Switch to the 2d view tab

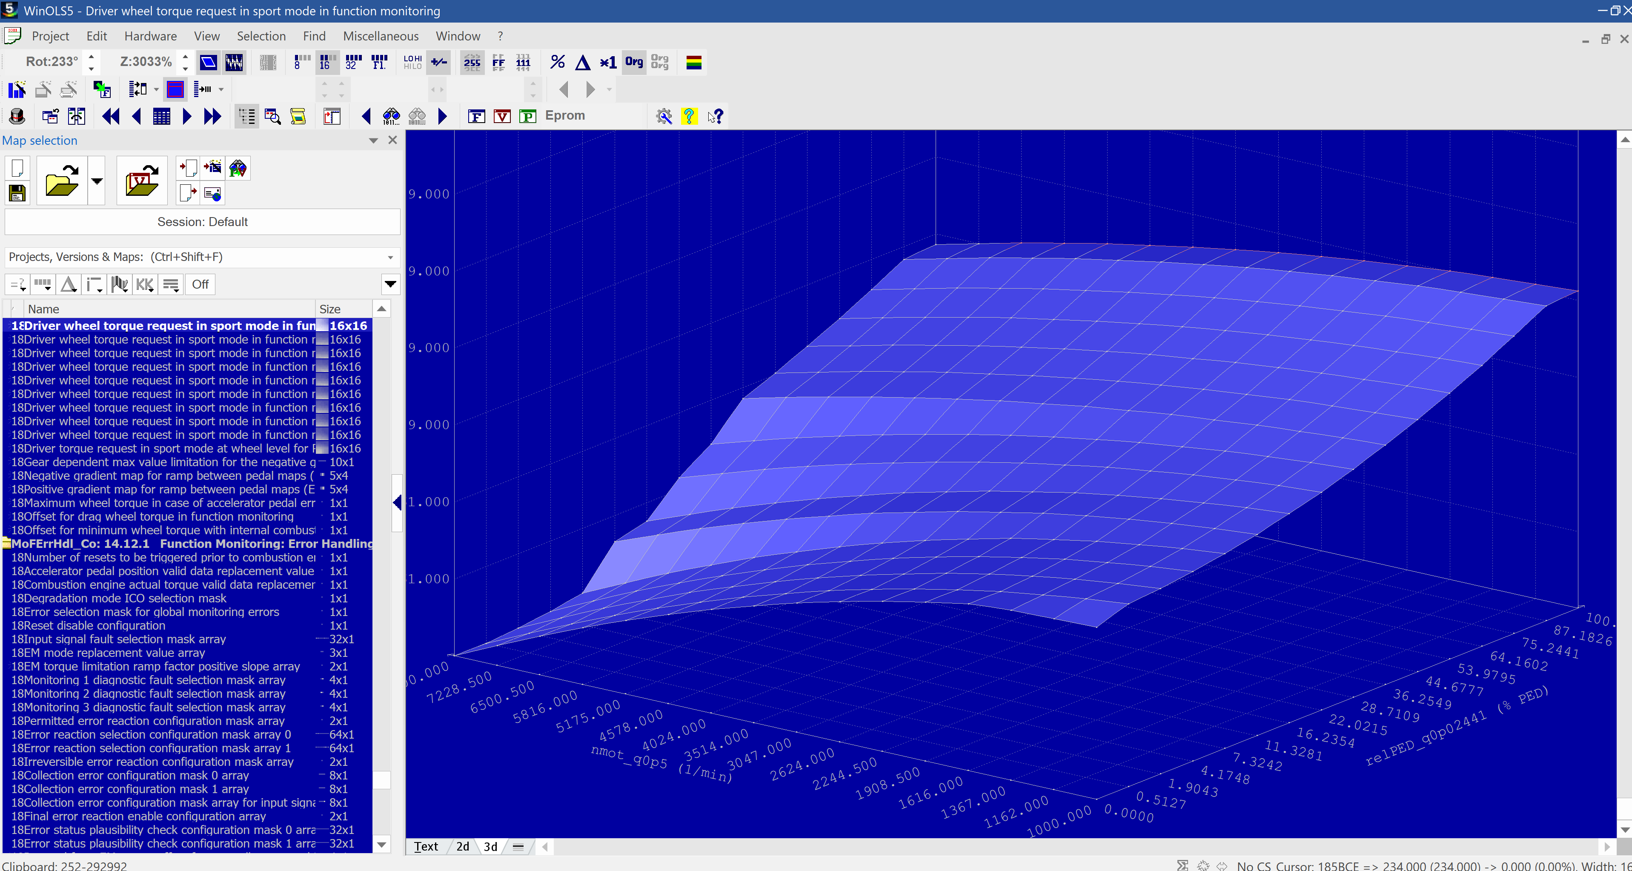pos(462,846)
